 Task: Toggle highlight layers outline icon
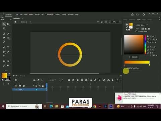pos(36,86)
